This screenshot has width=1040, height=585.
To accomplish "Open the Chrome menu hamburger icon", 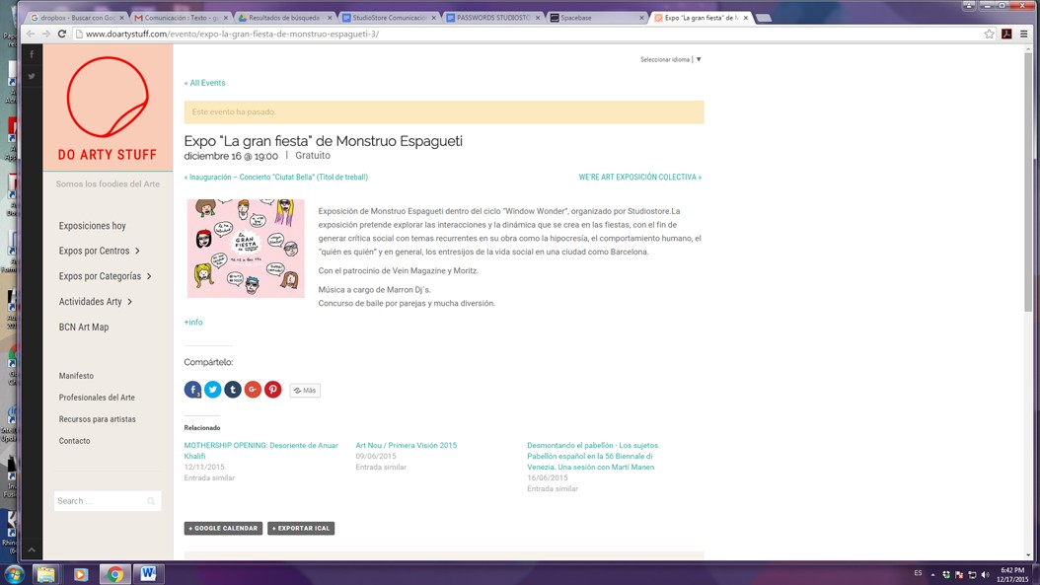I will tap(1024, 34).
